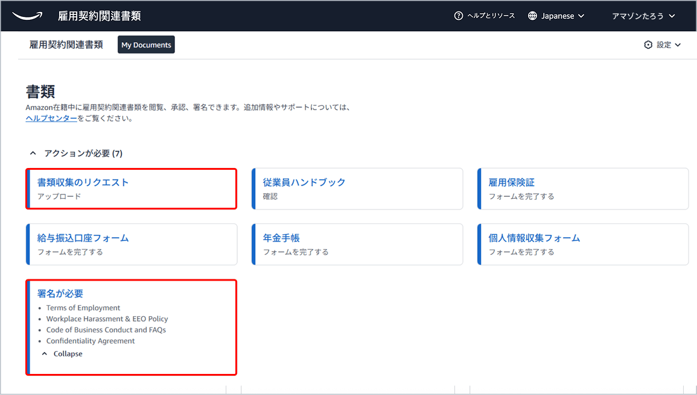Open the 署名が必要 heading link
Image resolution: width=697 pixels, height=395 pixels.
click(x=60, y=293)
